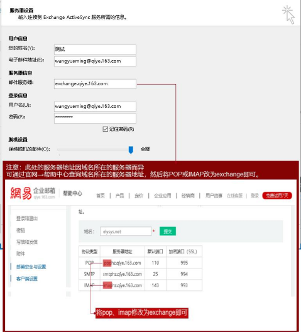Select 邮箱安全与设置 in the sidebar
Screen dimensions: 301x333
(31, 267)
